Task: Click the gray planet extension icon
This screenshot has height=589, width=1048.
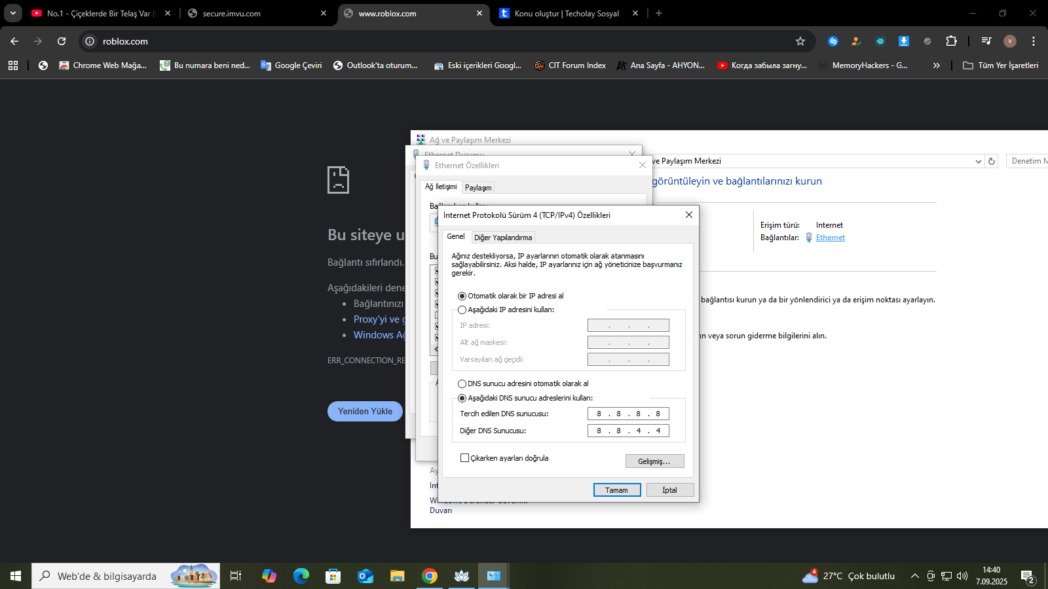Action: (927, 41)
